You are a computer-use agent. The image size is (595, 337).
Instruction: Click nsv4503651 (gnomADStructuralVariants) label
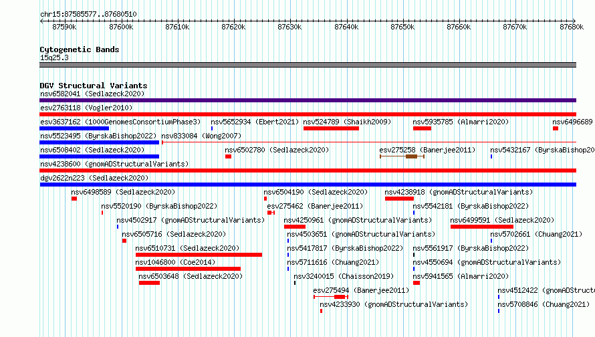pos(361,234)
